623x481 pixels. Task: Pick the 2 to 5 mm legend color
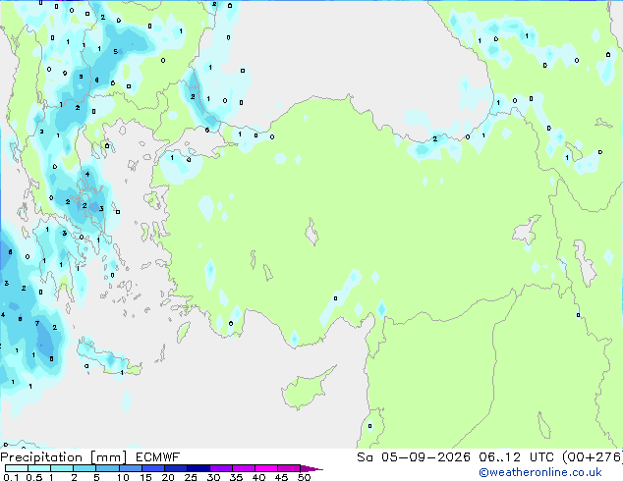[x=85, y=468]
